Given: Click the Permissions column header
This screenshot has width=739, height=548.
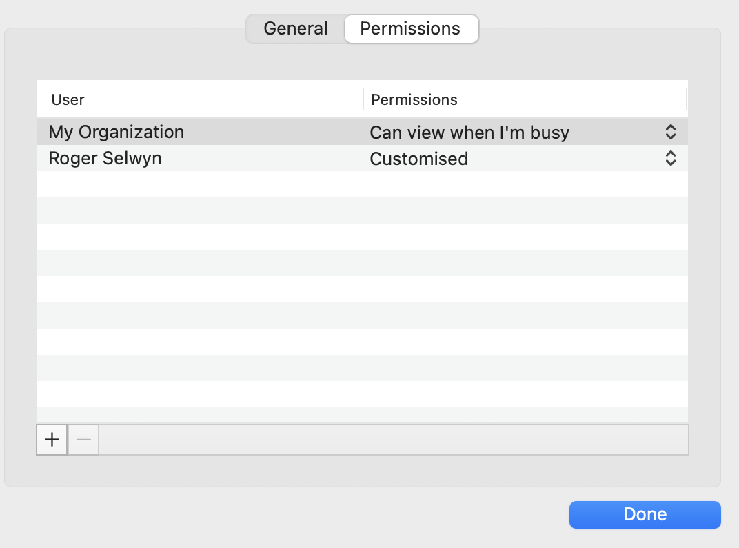Looking at the screenshot, I should point(414,99).
